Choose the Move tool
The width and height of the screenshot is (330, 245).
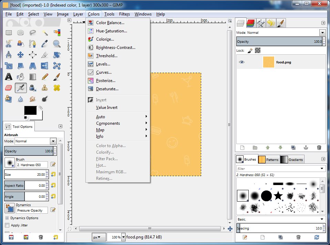20,55
